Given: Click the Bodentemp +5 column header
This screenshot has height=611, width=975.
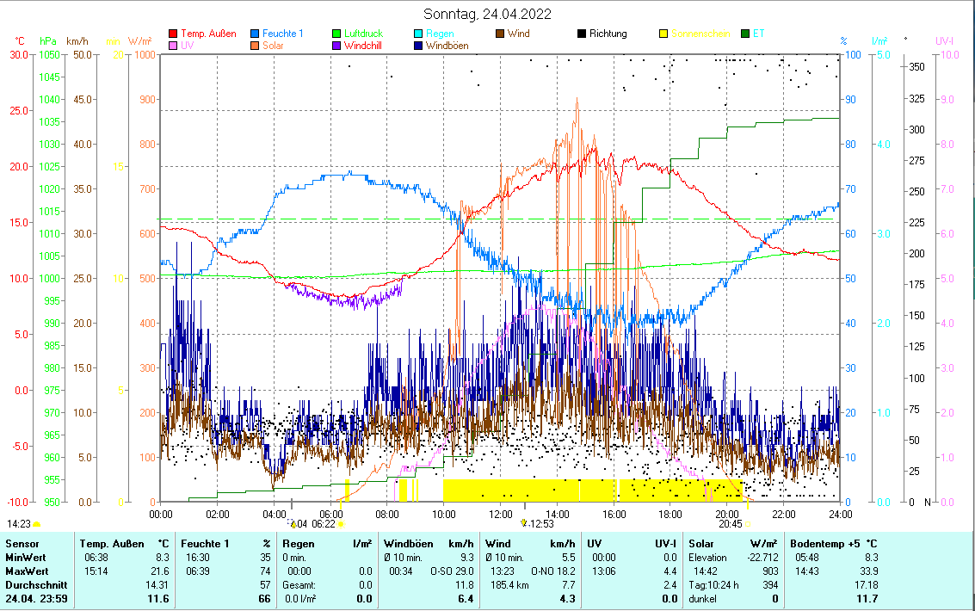Looking at the screenshot, I should (x=834, y=544).
